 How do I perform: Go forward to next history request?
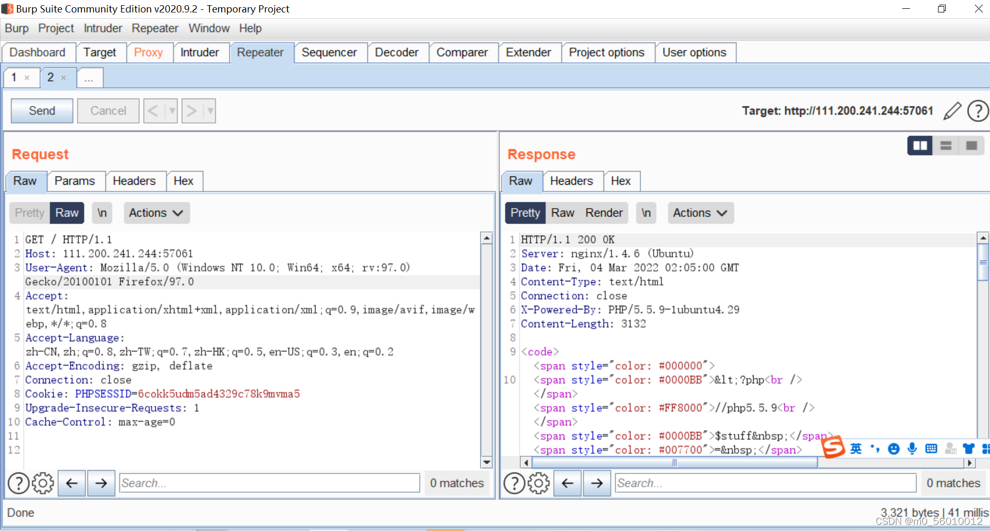[x=192, y=111]
